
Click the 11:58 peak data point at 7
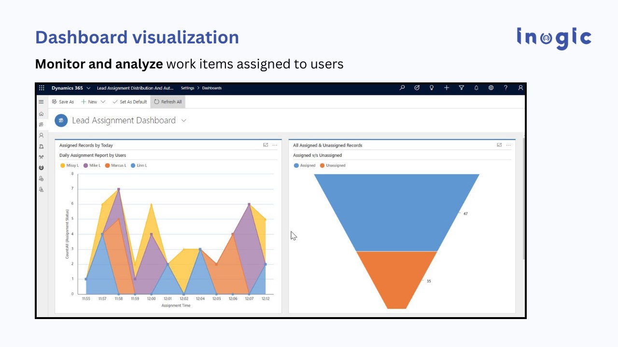coord(119,189)
